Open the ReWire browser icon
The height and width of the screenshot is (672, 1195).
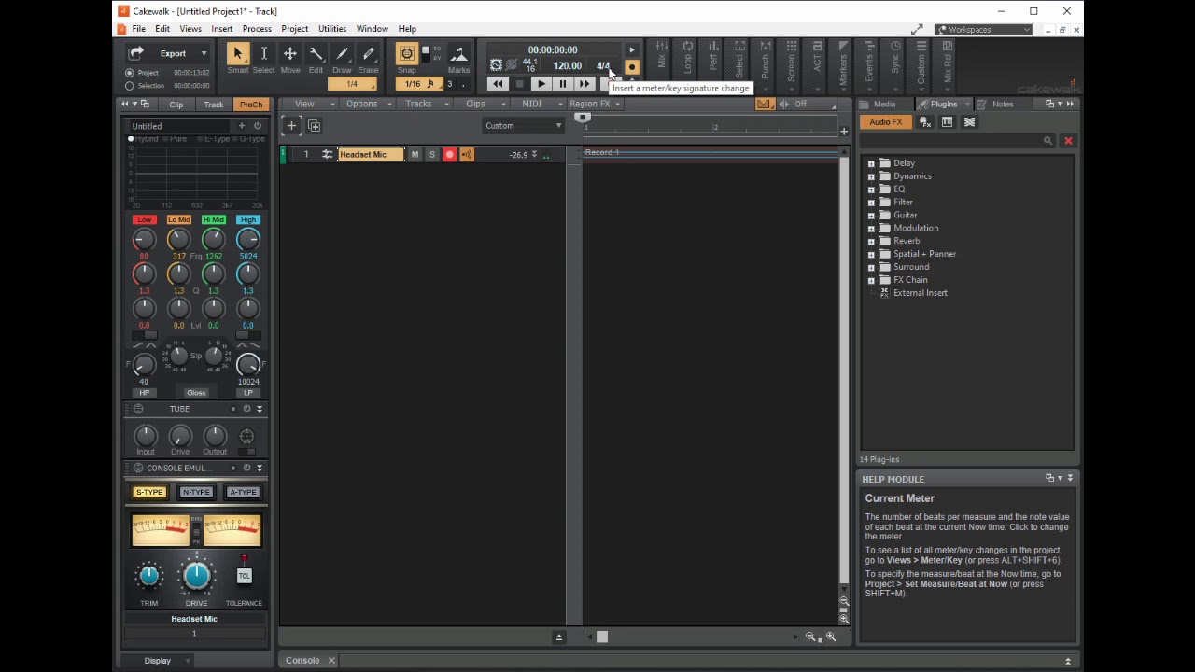[969, 122]
